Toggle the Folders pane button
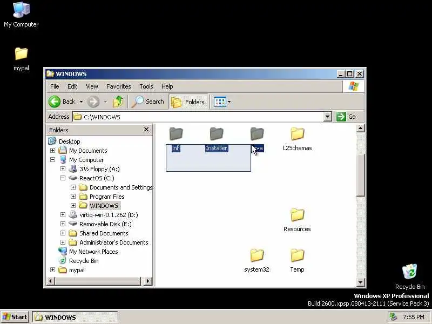The image size is (432, 324). [x=188, y=102]
